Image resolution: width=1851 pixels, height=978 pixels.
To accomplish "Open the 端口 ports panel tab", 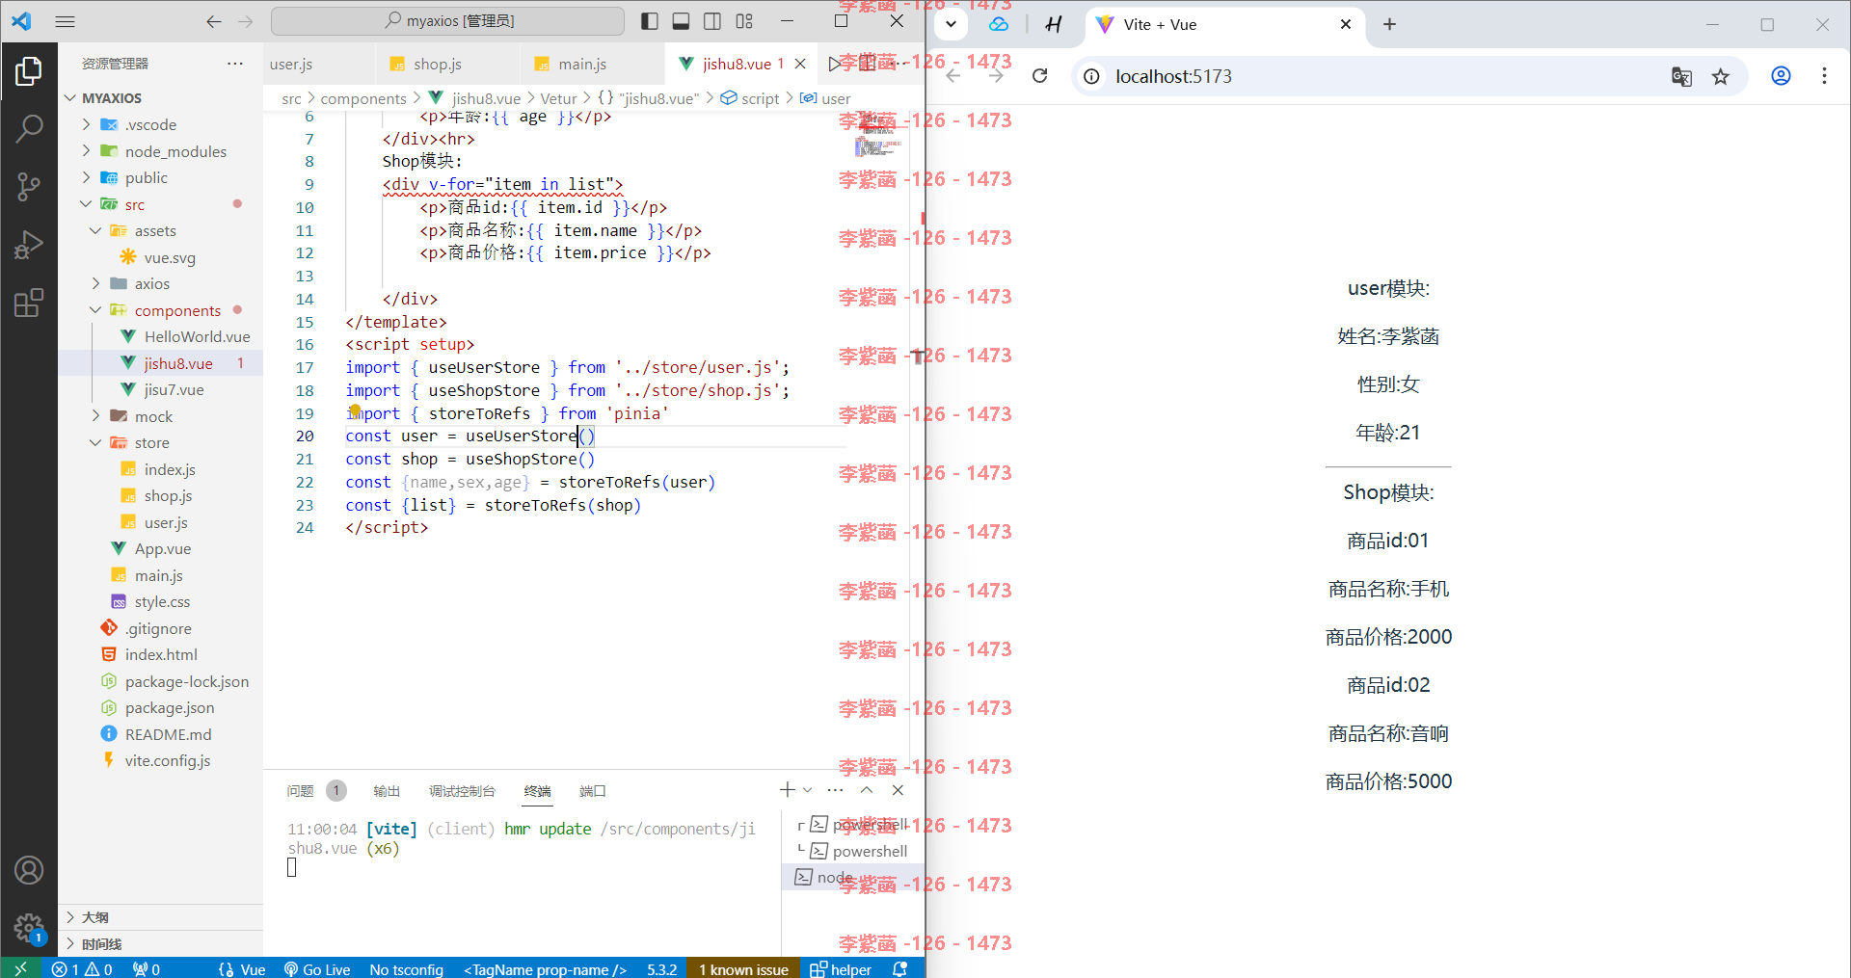I will click(592, 791).
